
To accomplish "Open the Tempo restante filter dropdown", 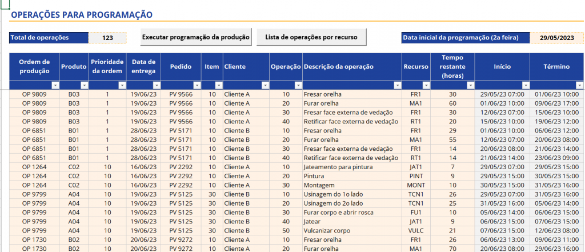I will coord(469,85).
